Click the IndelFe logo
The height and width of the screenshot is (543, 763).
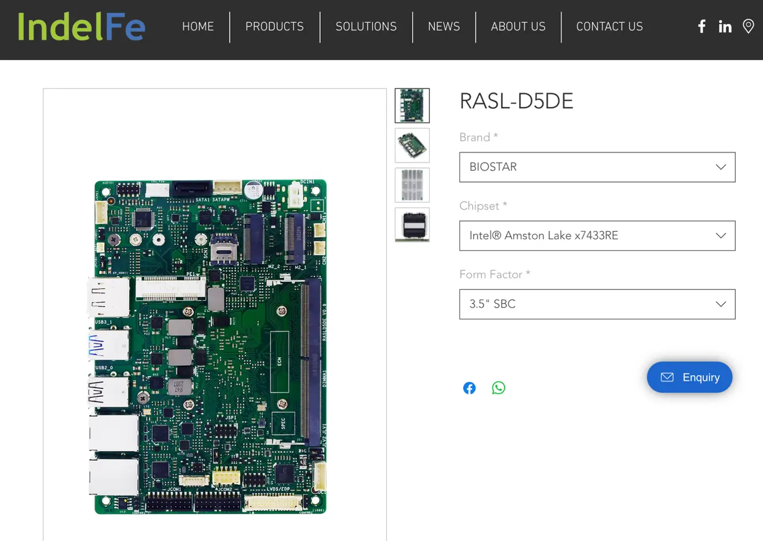click(81, 27)
